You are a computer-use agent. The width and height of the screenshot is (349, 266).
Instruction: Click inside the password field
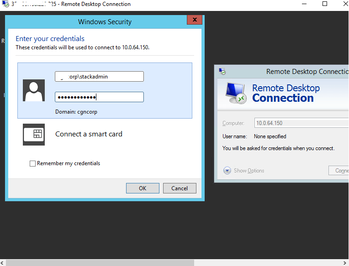(x=99, y=97)
